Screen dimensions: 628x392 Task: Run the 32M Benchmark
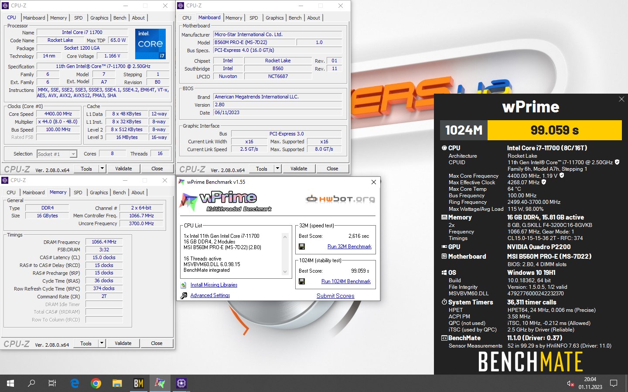pyautogui.click(x=349, y=247)
